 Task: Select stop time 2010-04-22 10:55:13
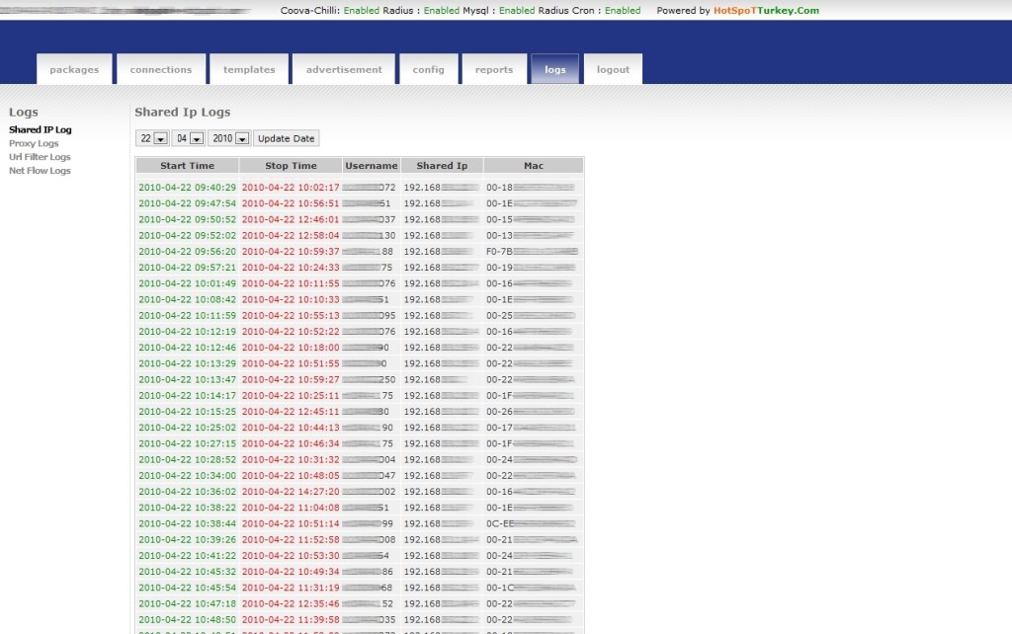pos(291,315)
